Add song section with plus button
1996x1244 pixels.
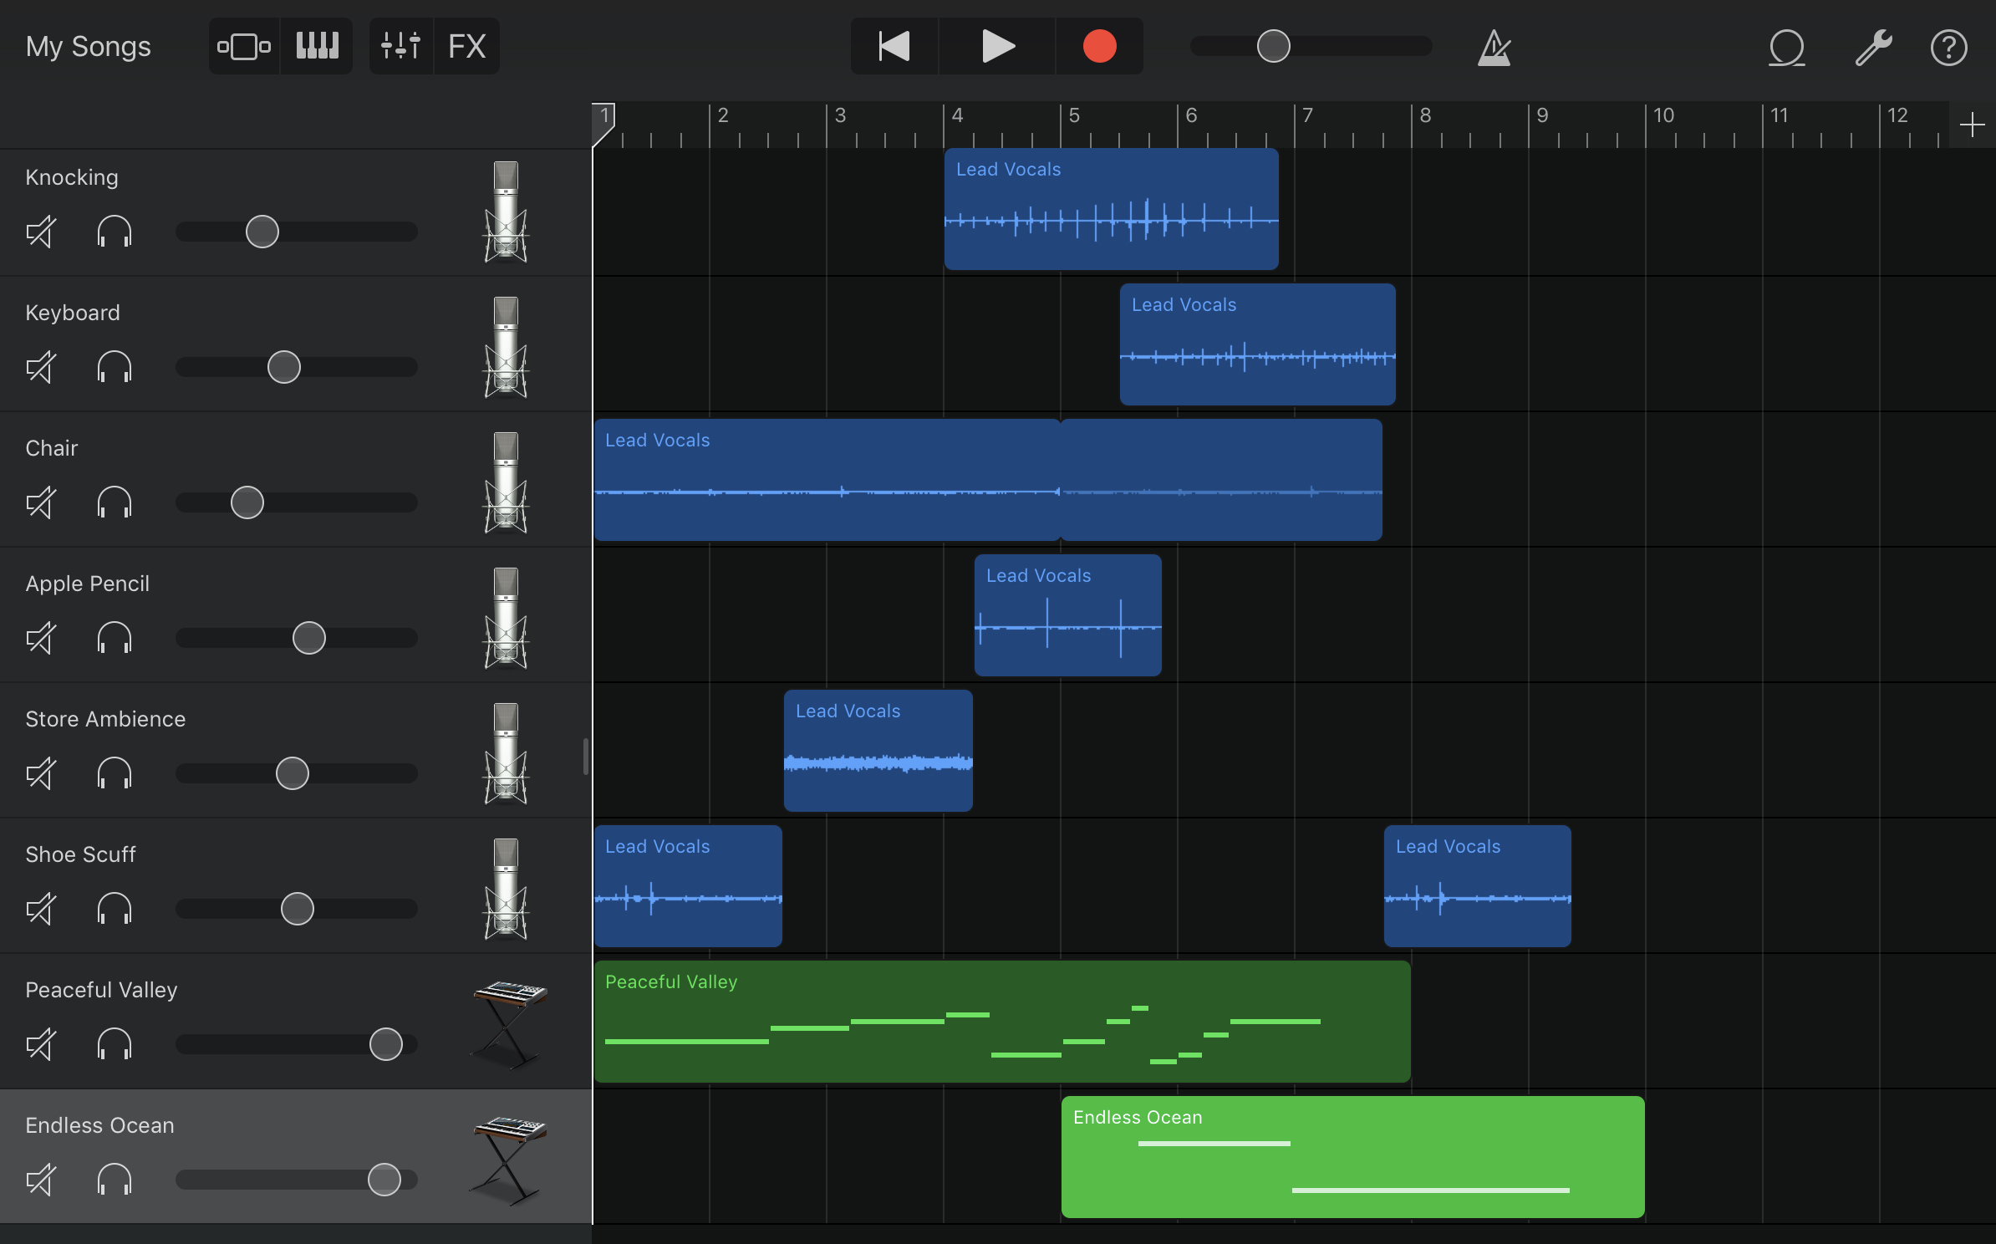coord(1972,125)
